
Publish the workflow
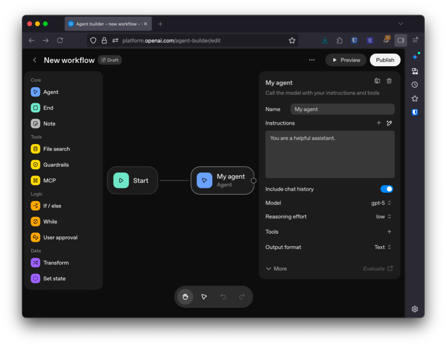tap(385, 59)
